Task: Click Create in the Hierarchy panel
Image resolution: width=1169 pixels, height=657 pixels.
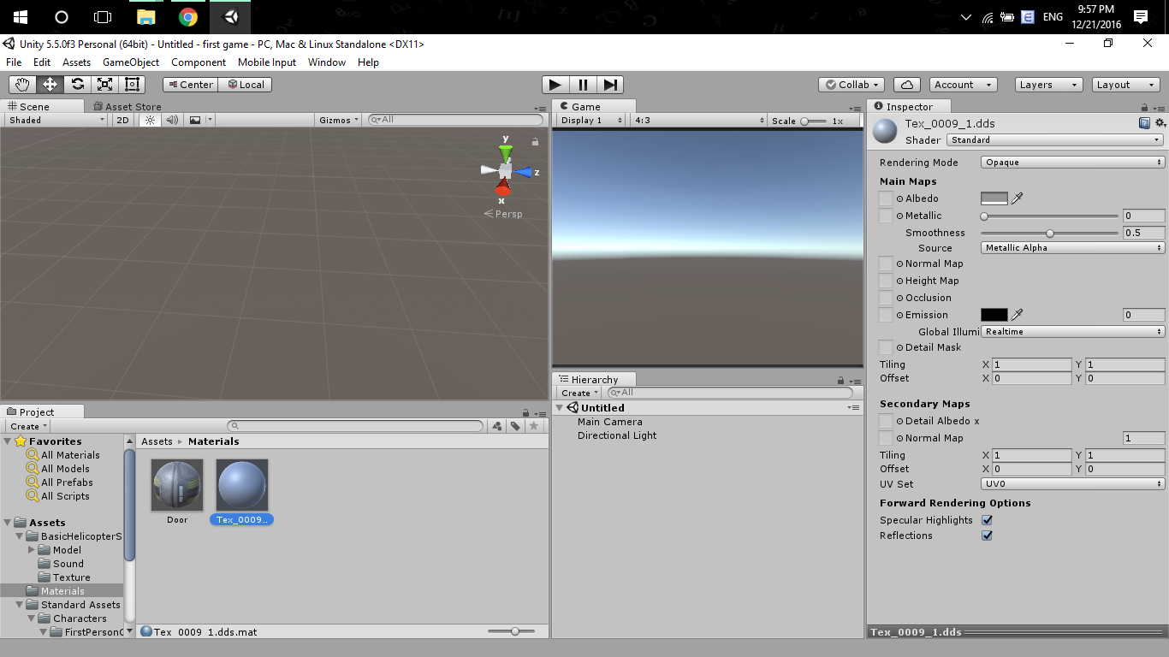Action: tap(577, 392)
